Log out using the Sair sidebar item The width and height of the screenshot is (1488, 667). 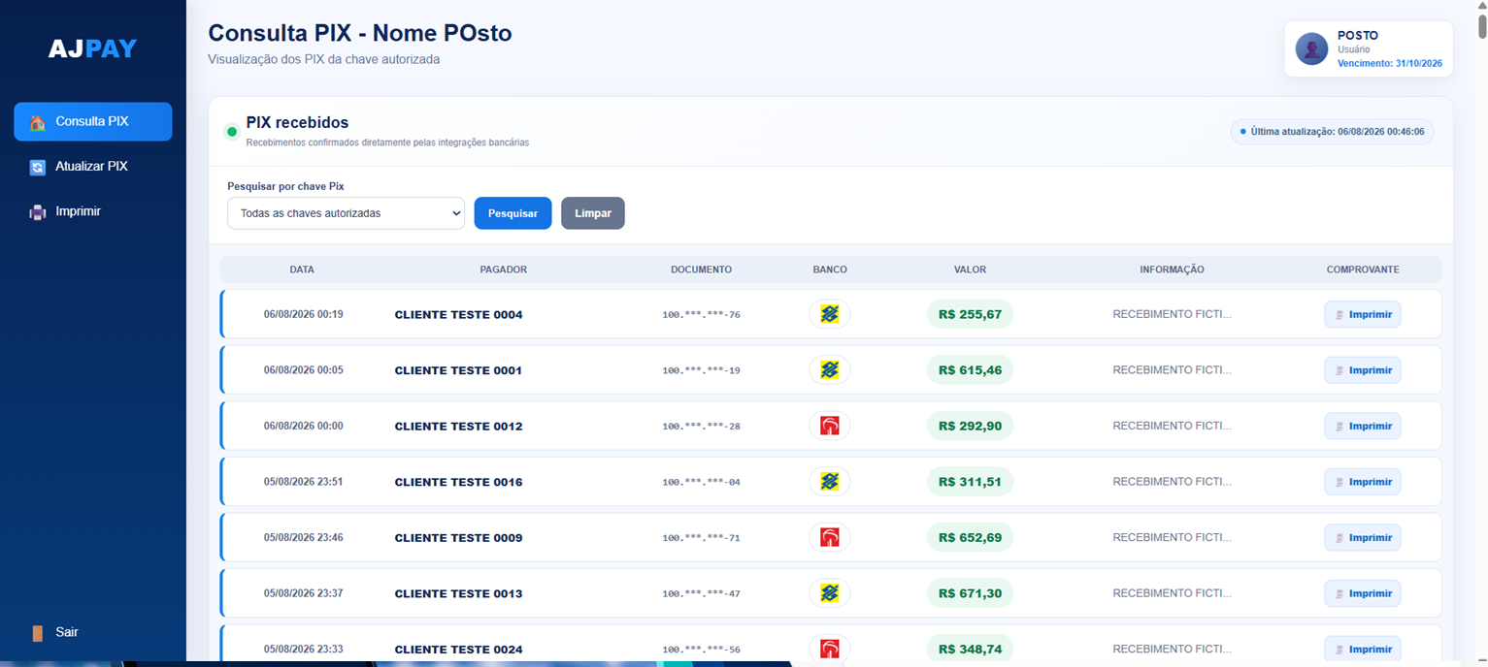point(93,632)
